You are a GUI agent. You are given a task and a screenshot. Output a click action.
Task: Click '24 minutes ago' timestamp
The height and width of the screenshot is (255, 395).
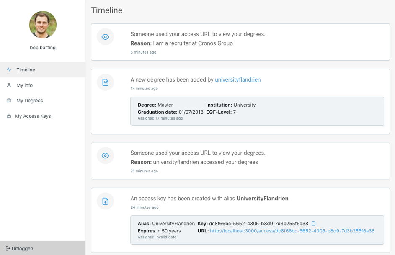click(x=145, y=207)
